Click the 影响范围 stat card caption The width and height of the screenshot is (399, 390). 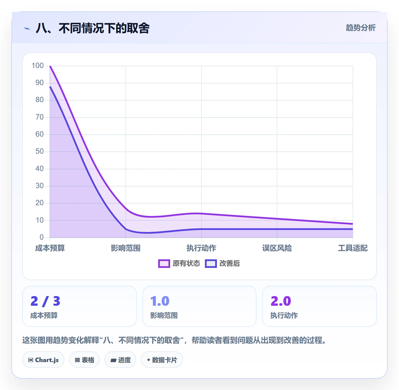pos(164,315)
